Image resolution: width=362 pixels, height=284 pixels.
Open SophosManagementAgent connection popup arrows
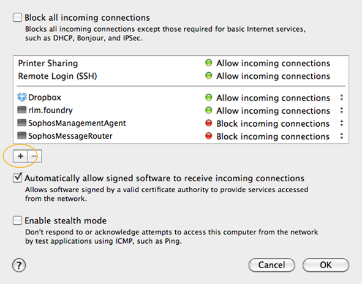click(341, 124)
